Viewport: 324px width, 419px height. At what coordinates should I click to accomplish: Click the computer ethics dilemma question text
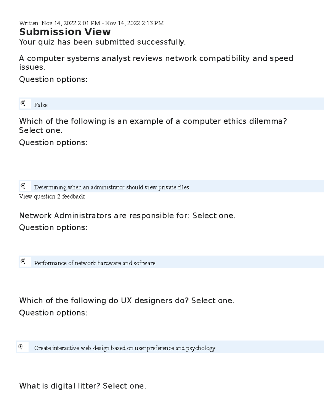[x=153, y=125]
